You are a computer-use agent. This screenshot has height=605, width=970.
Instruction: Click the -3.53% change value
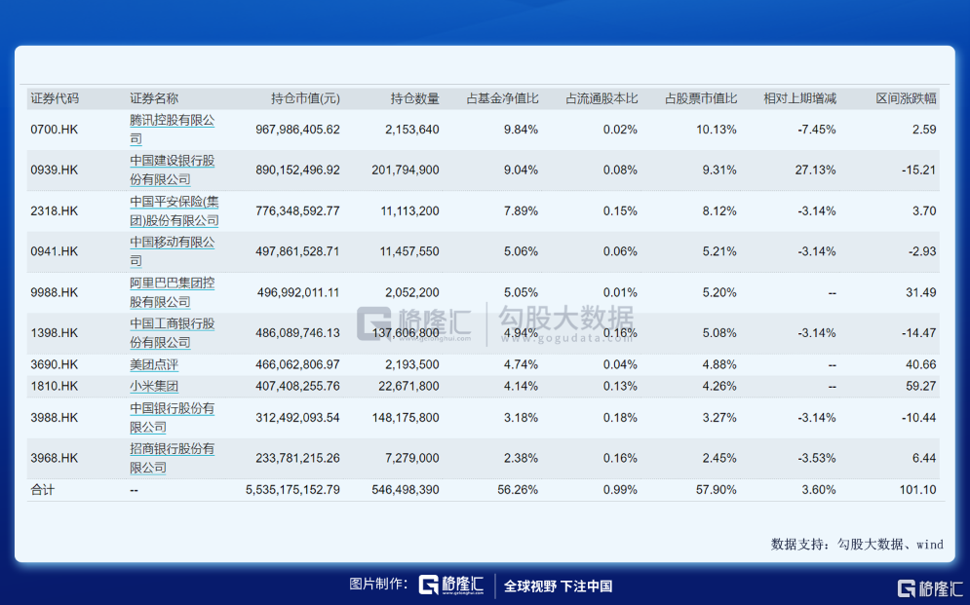(817, 458)
